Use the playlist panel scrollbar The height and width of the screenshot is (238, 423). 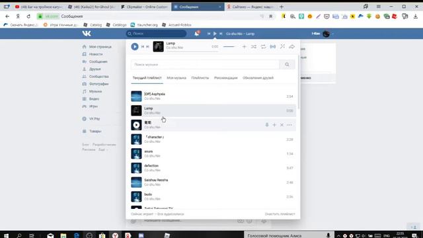click(298, 82)
